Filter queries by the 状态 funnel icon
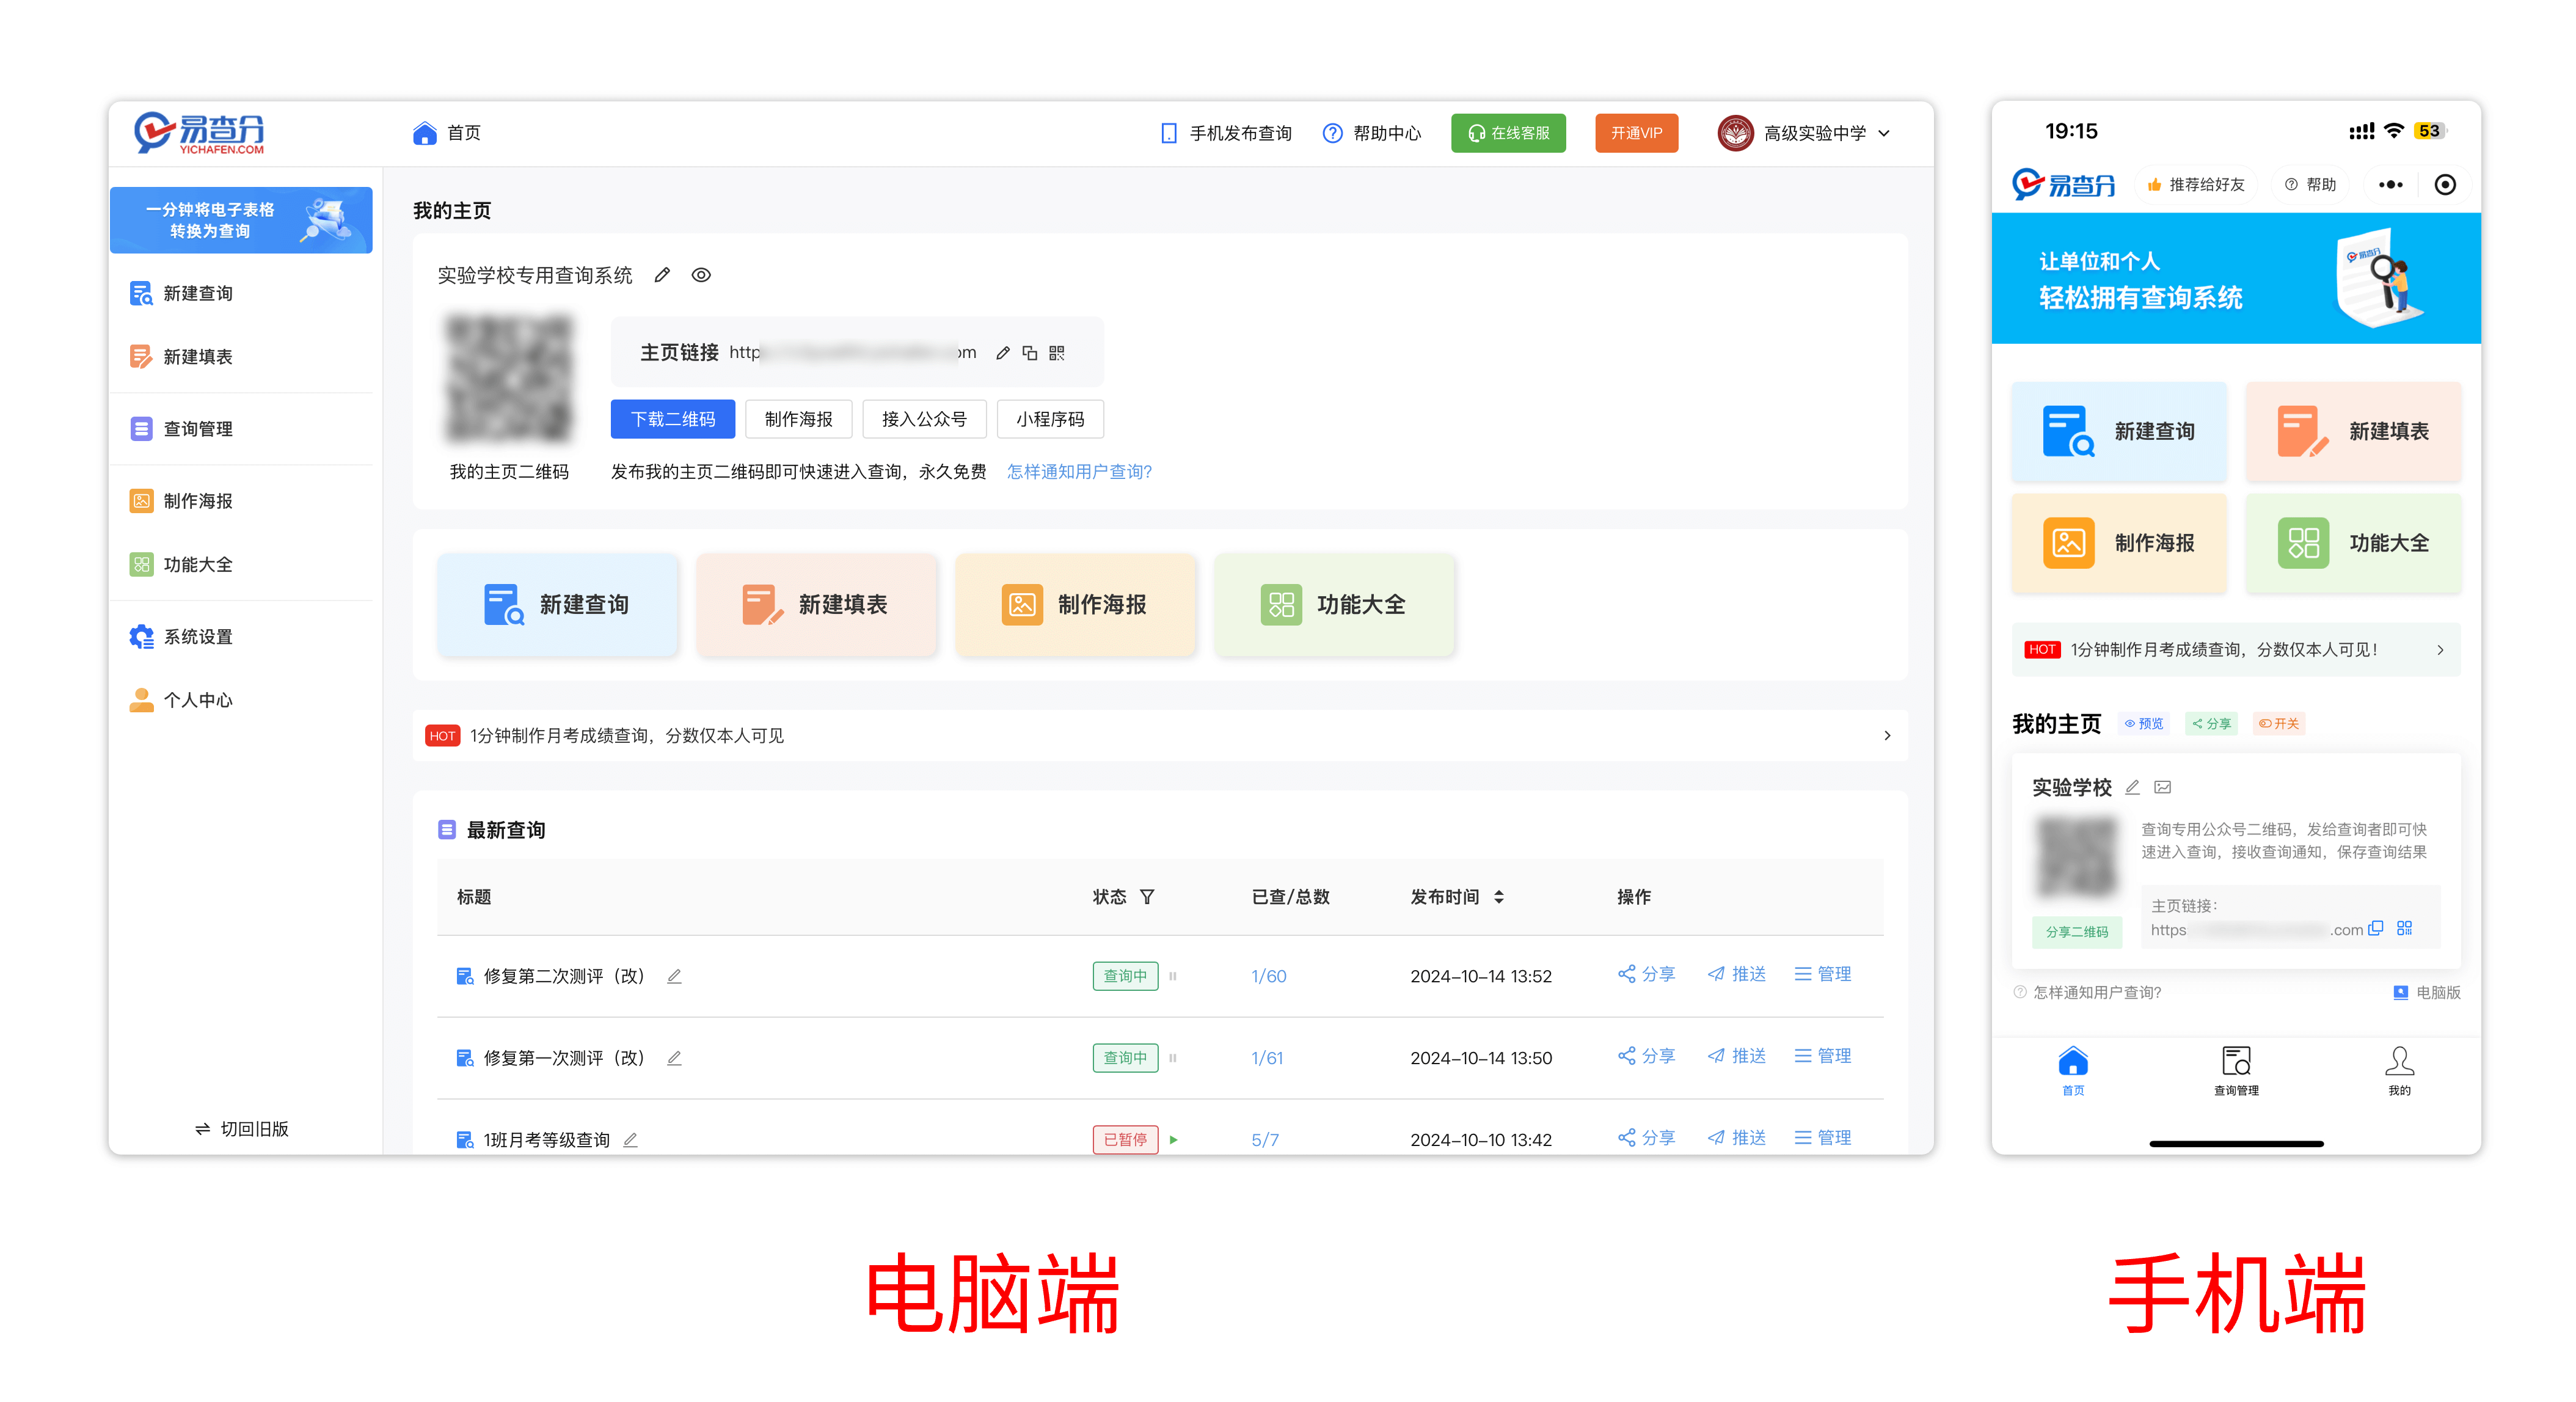The width and height of the screenshot is (2576, 1402). (1147, 897)
